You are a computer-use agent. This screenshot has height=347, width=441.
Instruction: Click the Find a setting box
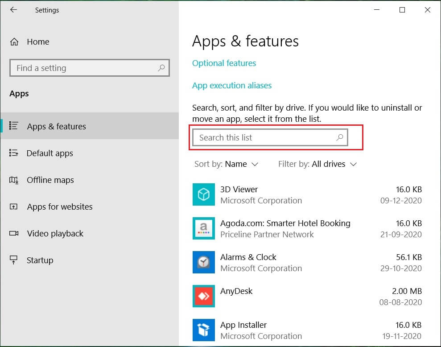tap(85, 68)
